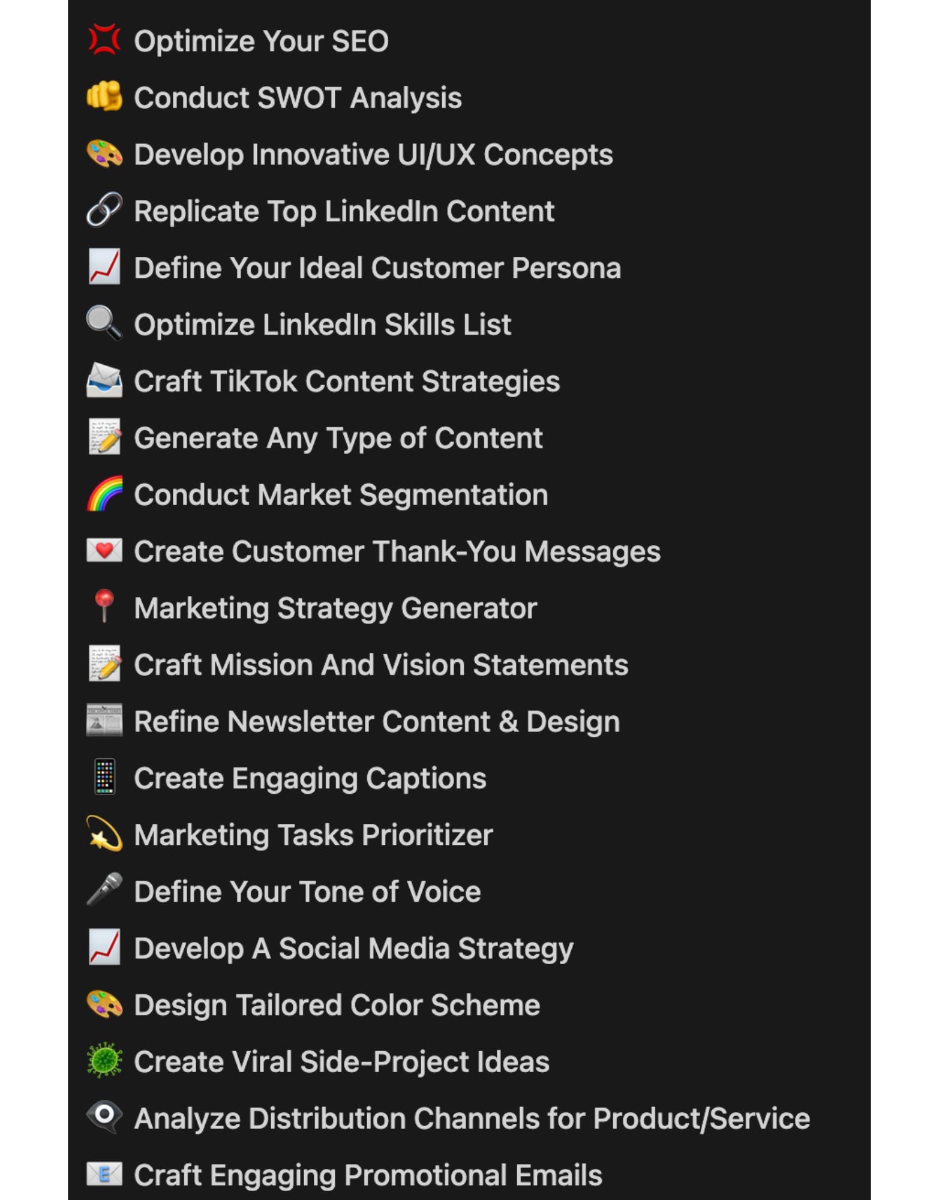Click the red anger symbol icon beside Optimize Your SEO

point(104,40)
